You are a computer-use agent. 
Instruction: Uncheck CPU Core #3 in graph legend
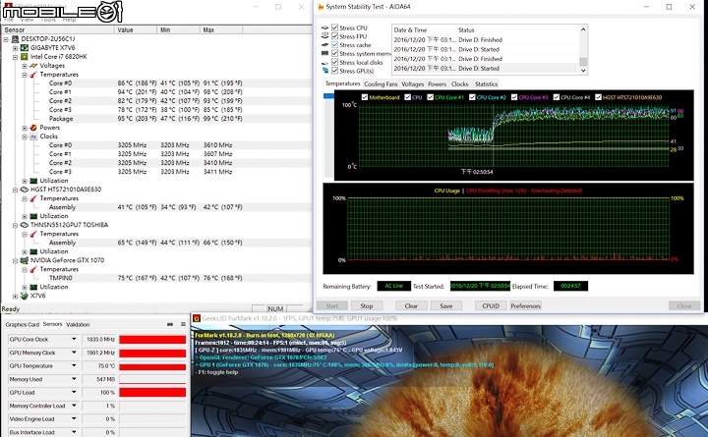coord(514,97)
